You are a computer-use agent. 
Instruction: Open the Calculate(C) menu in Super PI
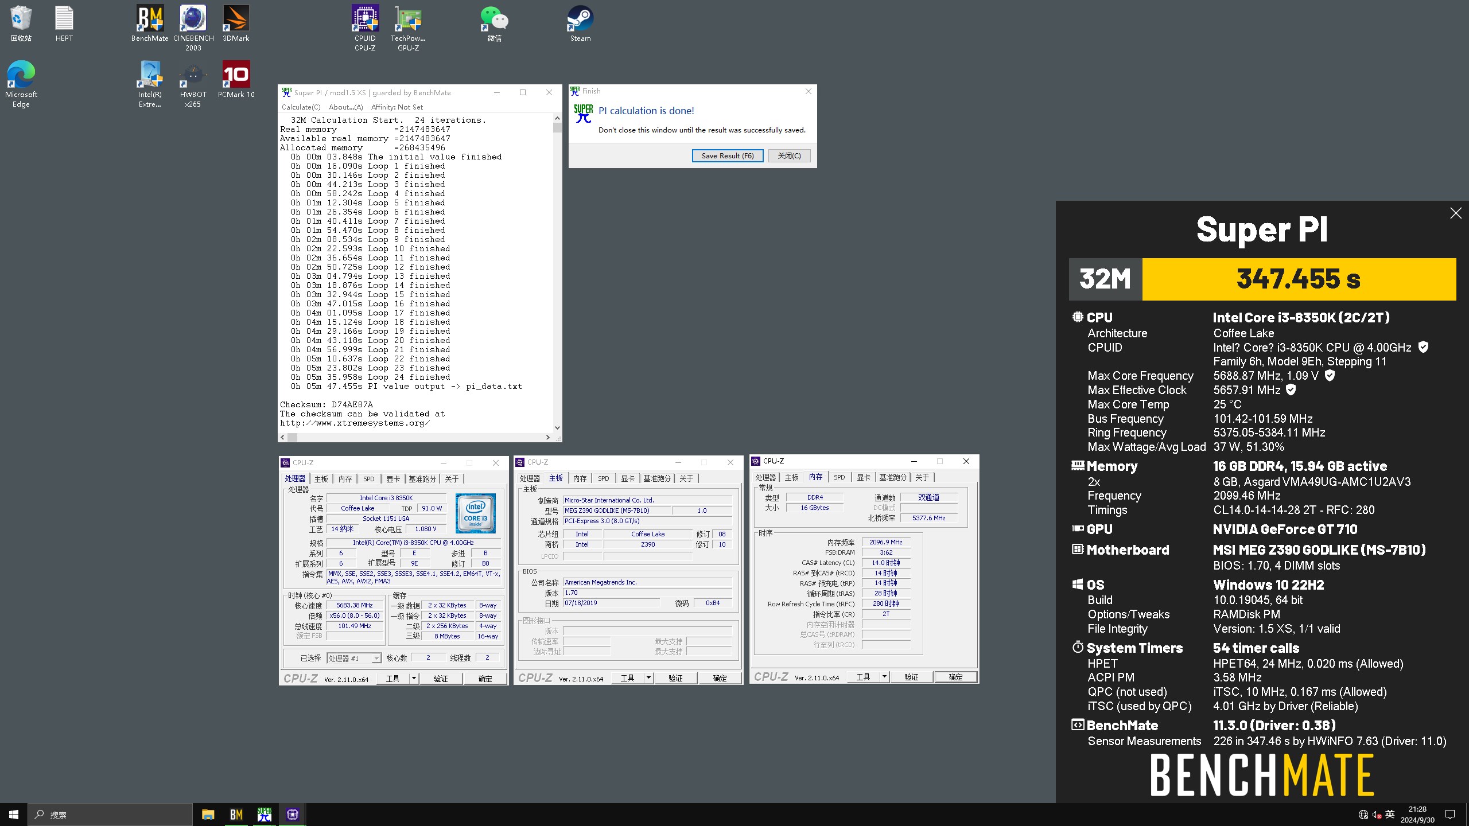(x=301, y=107)
